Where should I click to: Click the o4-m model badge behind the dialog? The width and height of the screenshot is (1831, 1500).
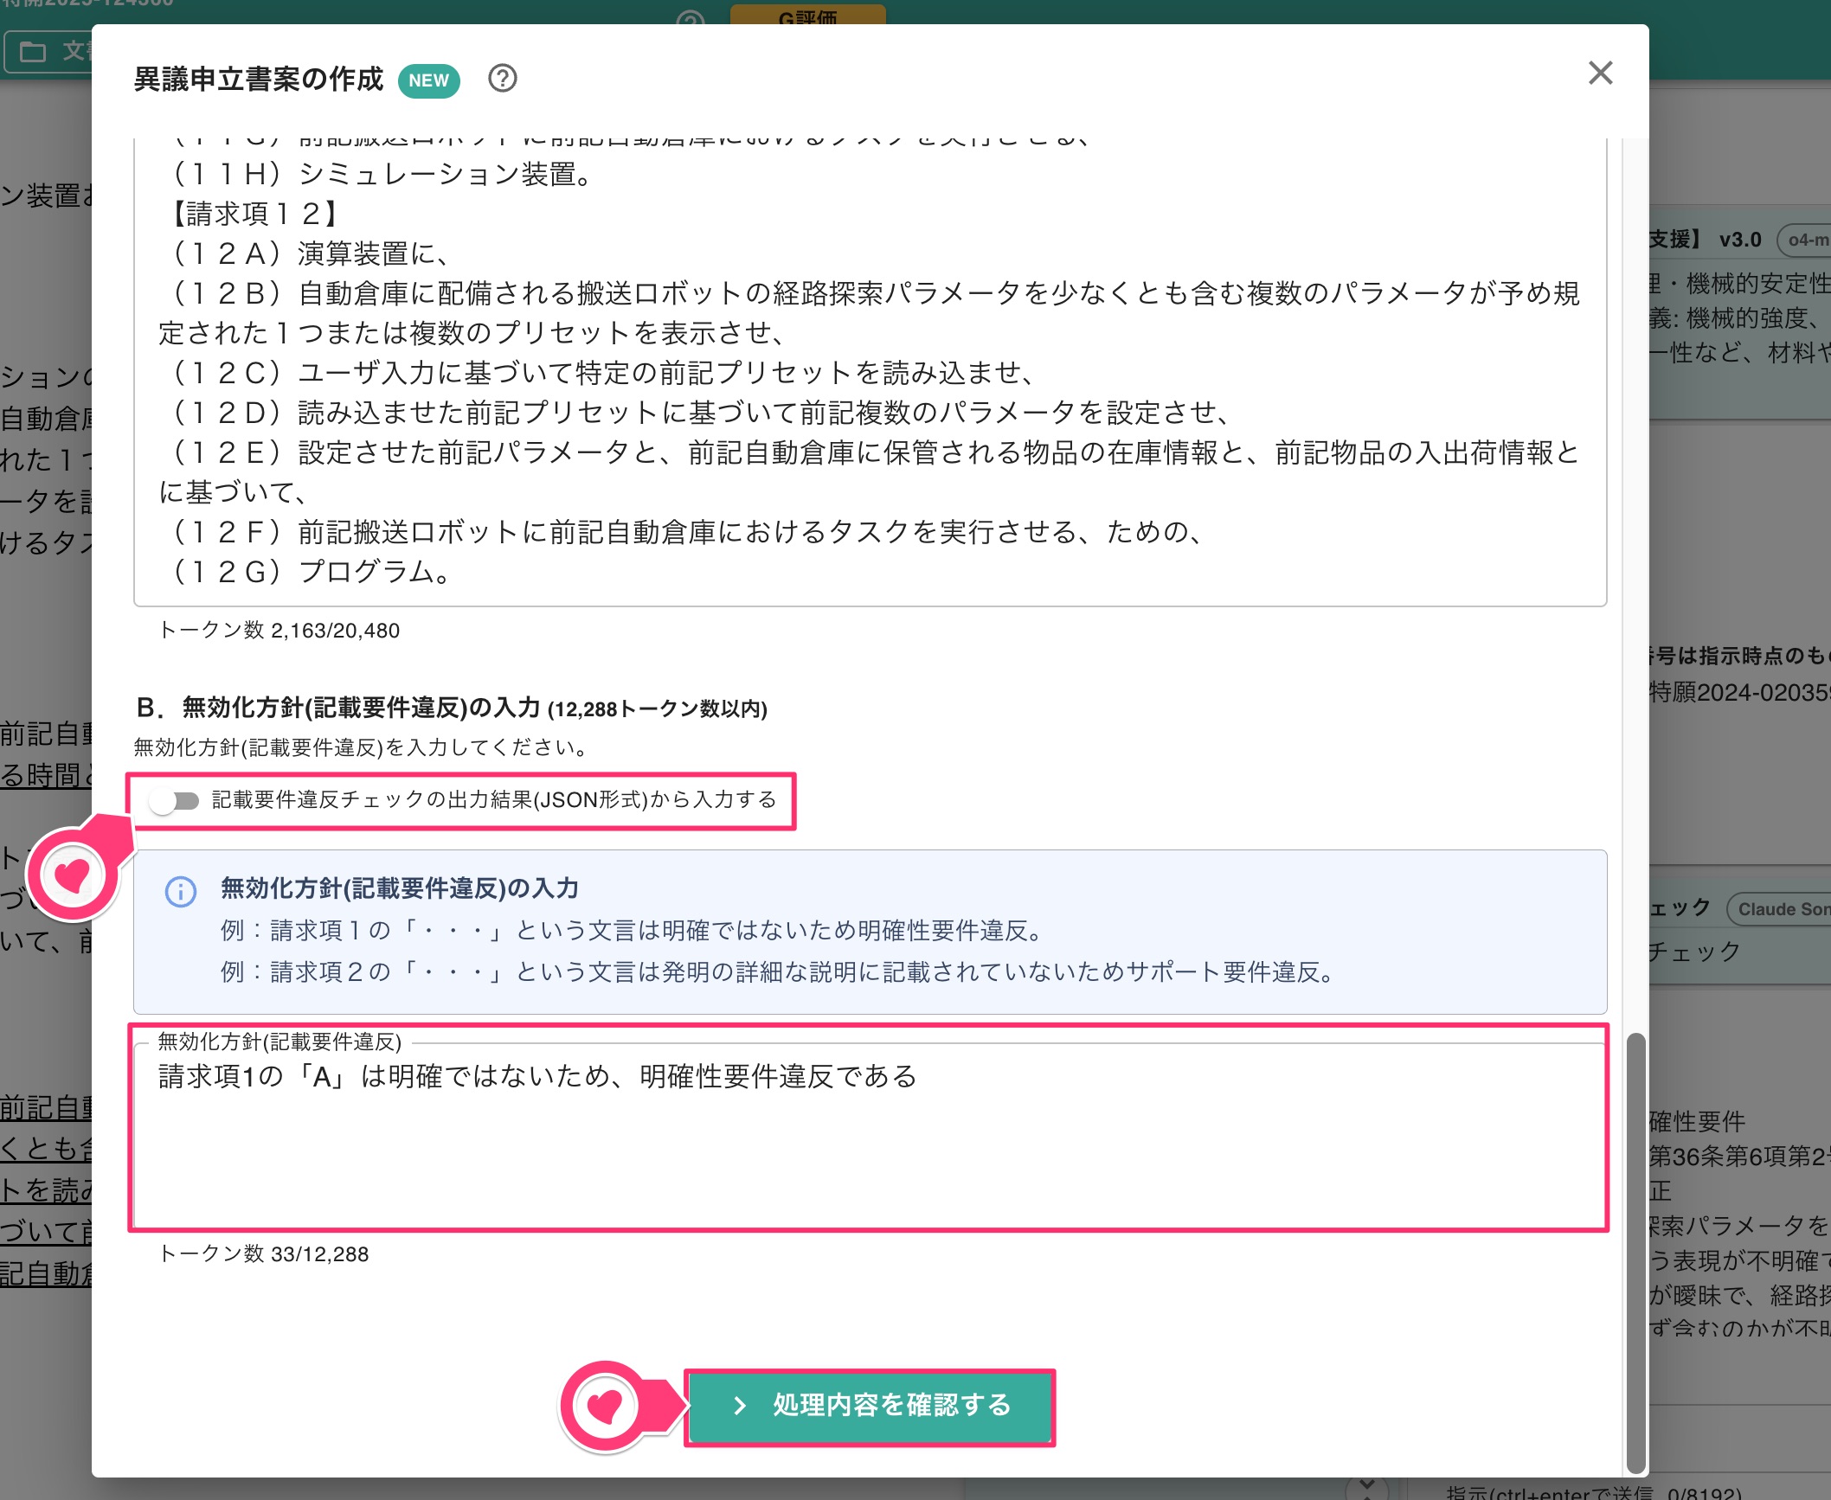1805,240
